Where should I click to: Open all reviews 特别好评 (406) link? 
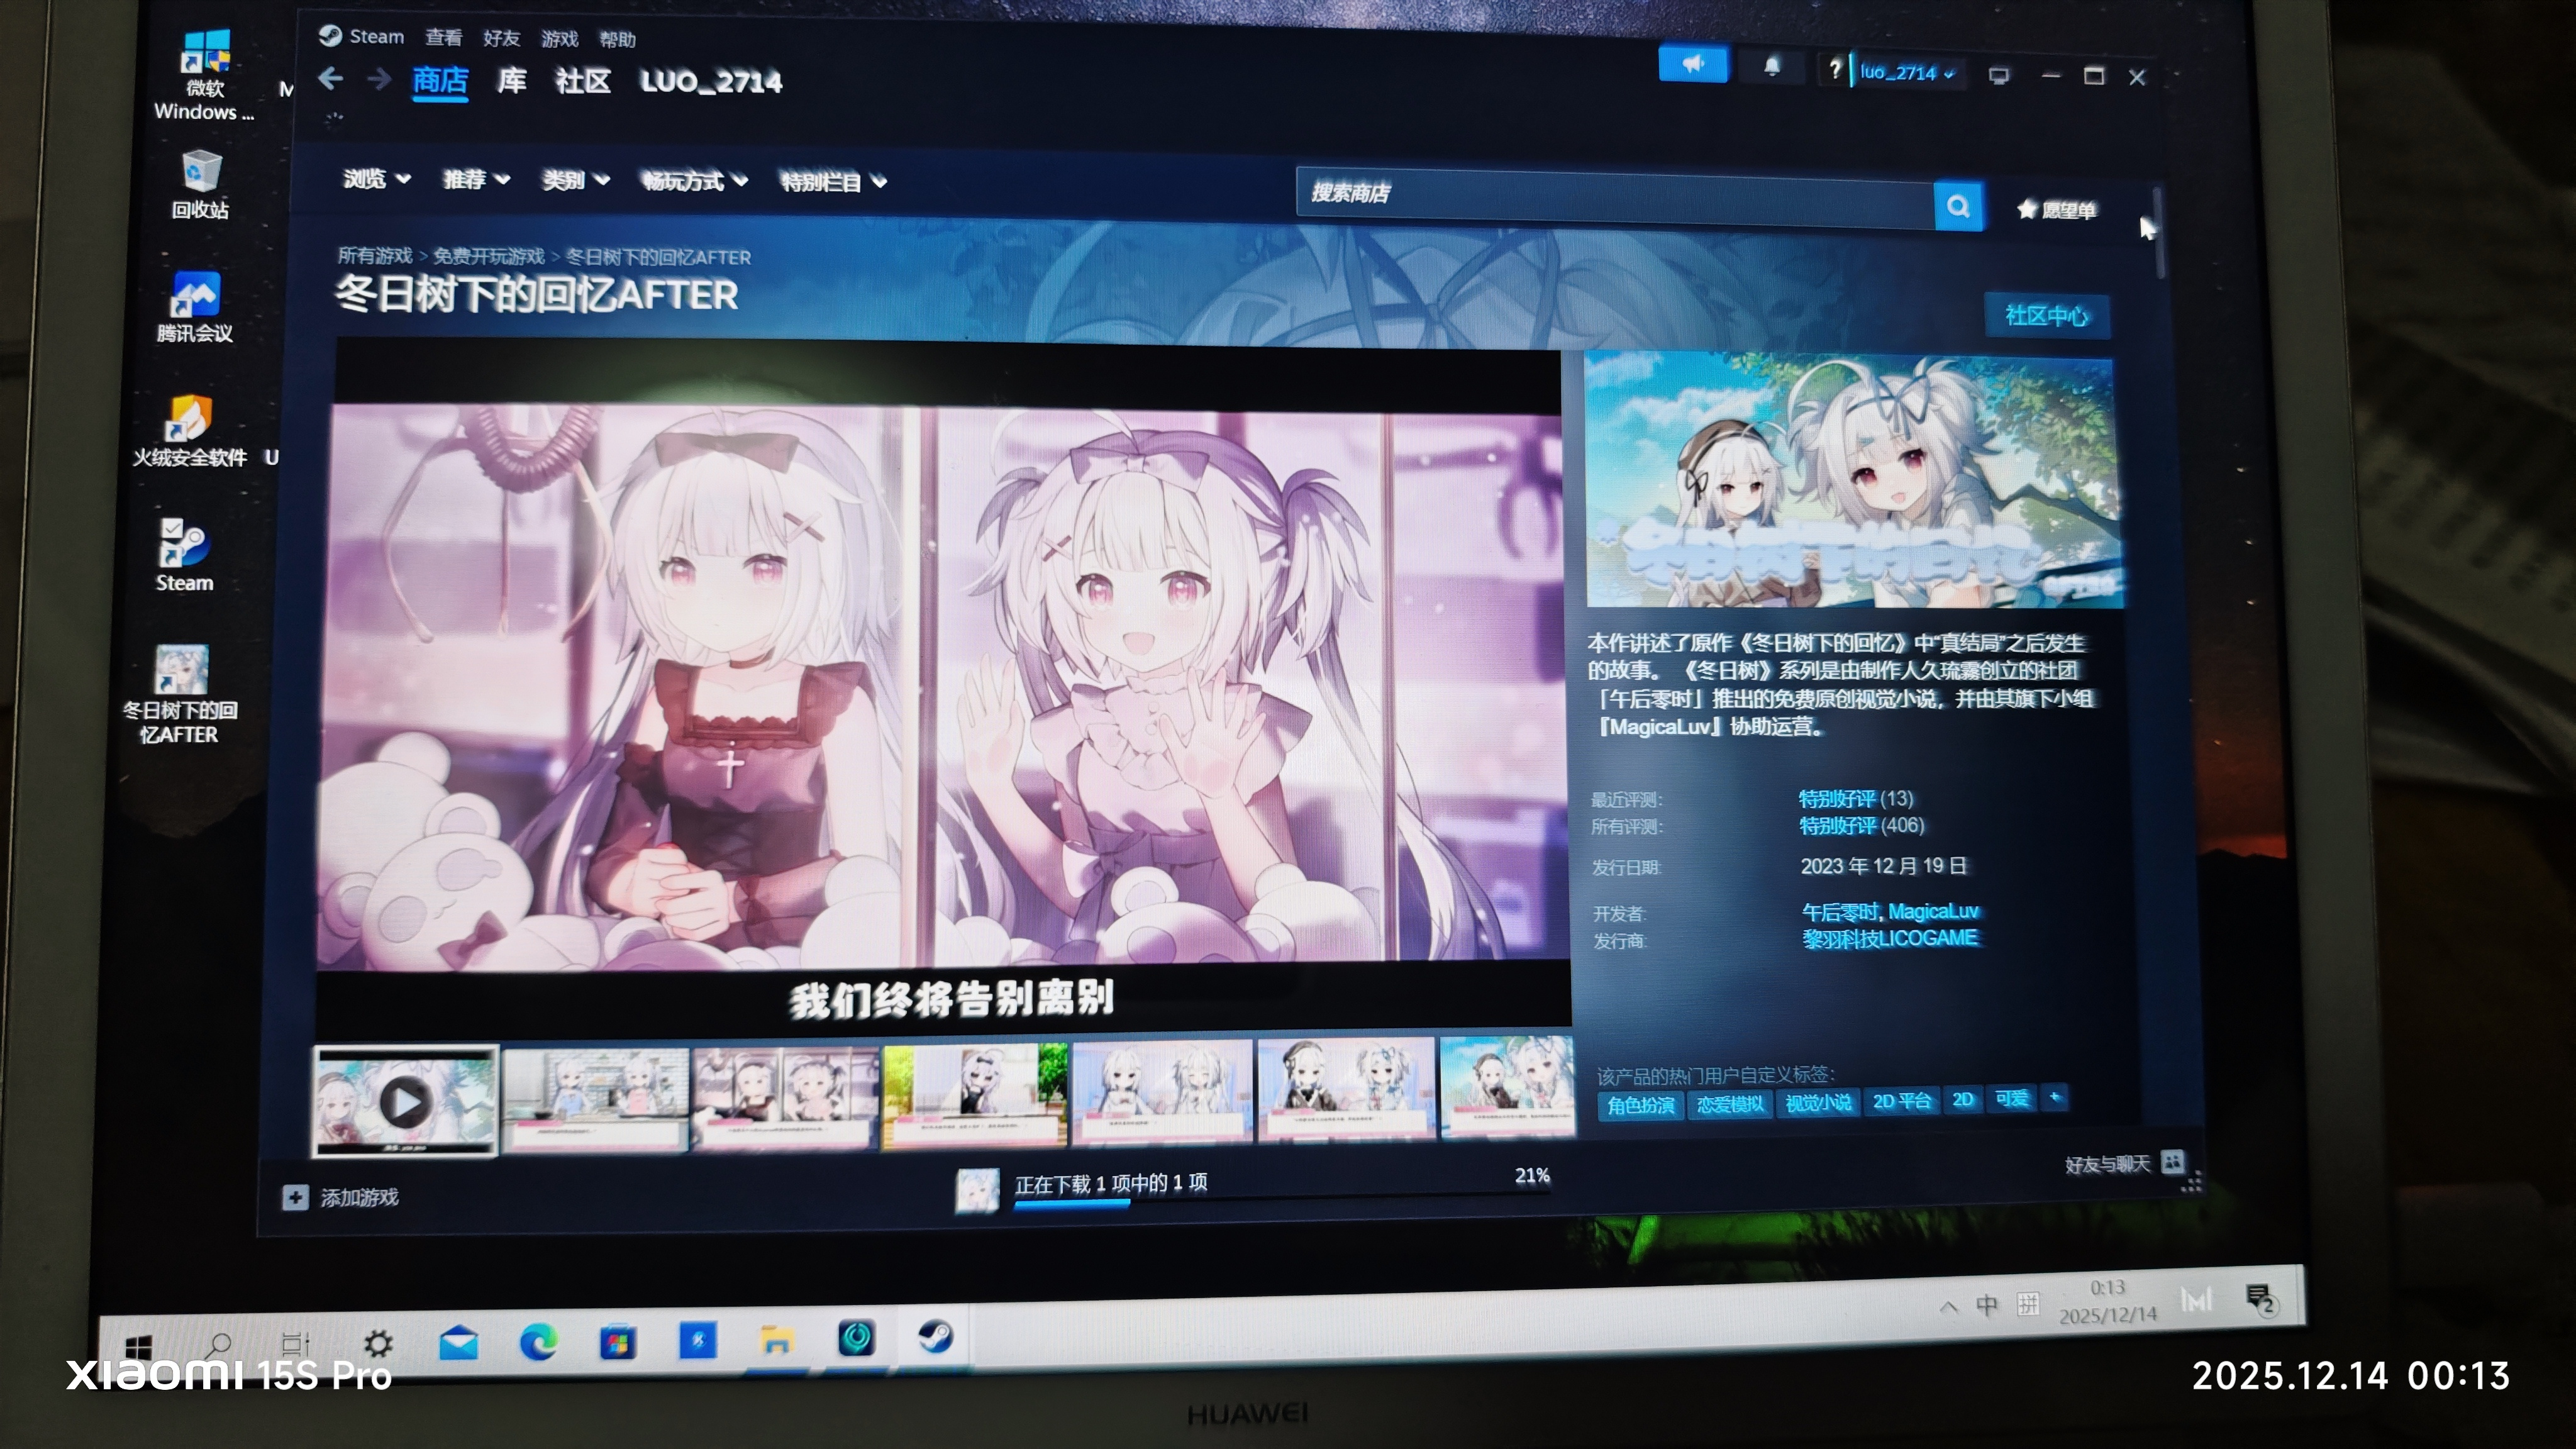click(x=1862, y=825)
